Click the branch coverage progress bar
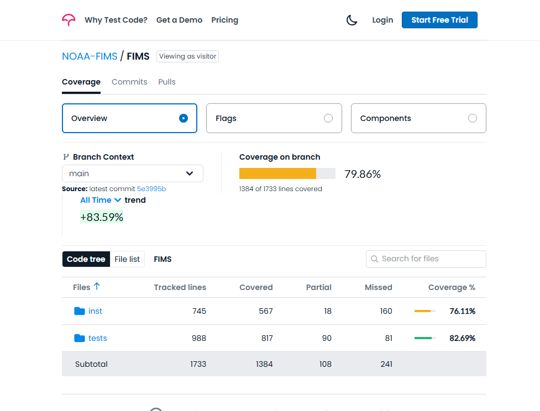 [287, 173]
